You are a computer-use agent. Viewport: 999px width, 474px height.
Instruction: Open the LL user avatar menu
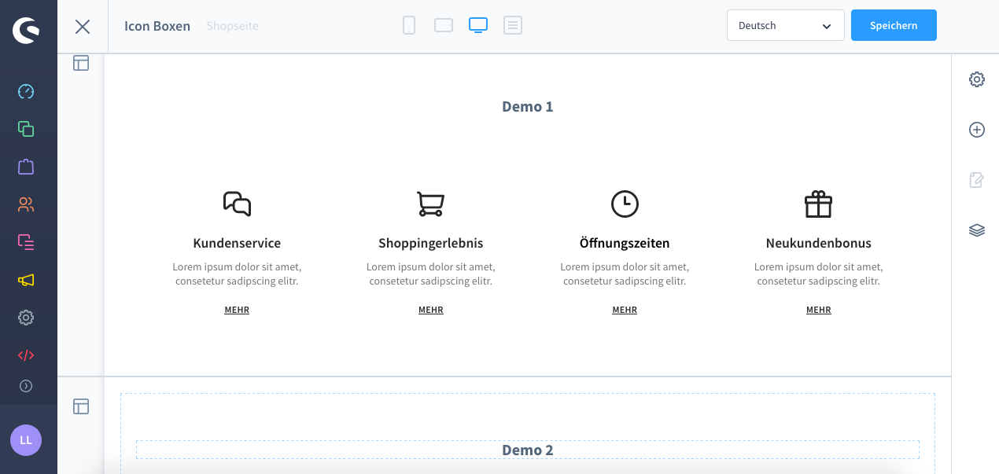point(26,440)
